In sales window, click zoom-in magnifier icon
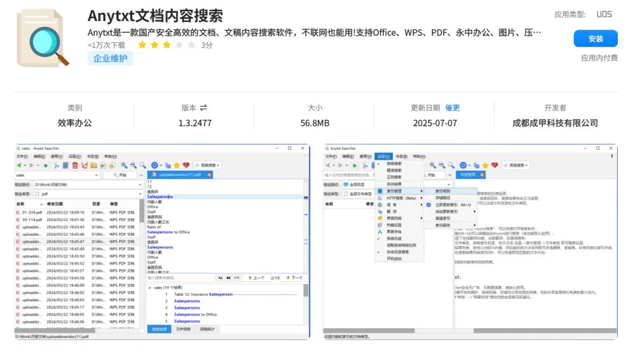633x348 pixels. point(124,165)
